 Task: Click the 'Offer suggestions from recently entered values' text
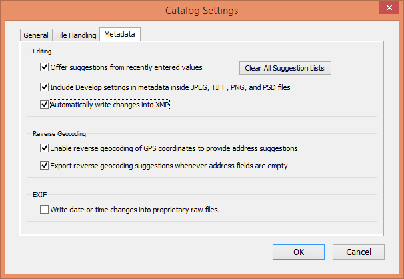point(126,67)
